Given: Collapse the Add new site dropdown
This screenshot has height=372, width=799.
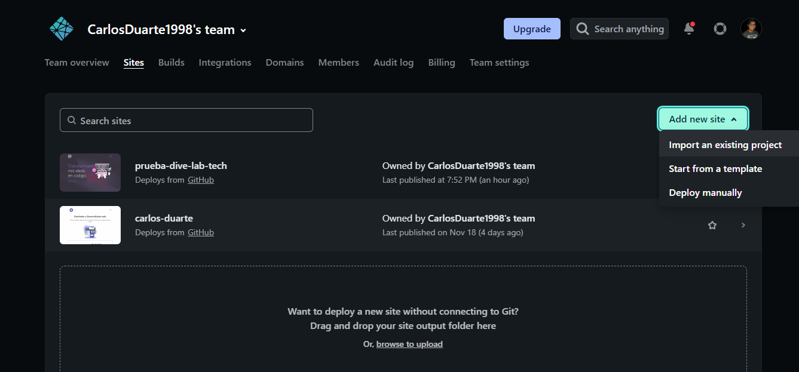Looking at the screenshot, I should pos(703,119).
